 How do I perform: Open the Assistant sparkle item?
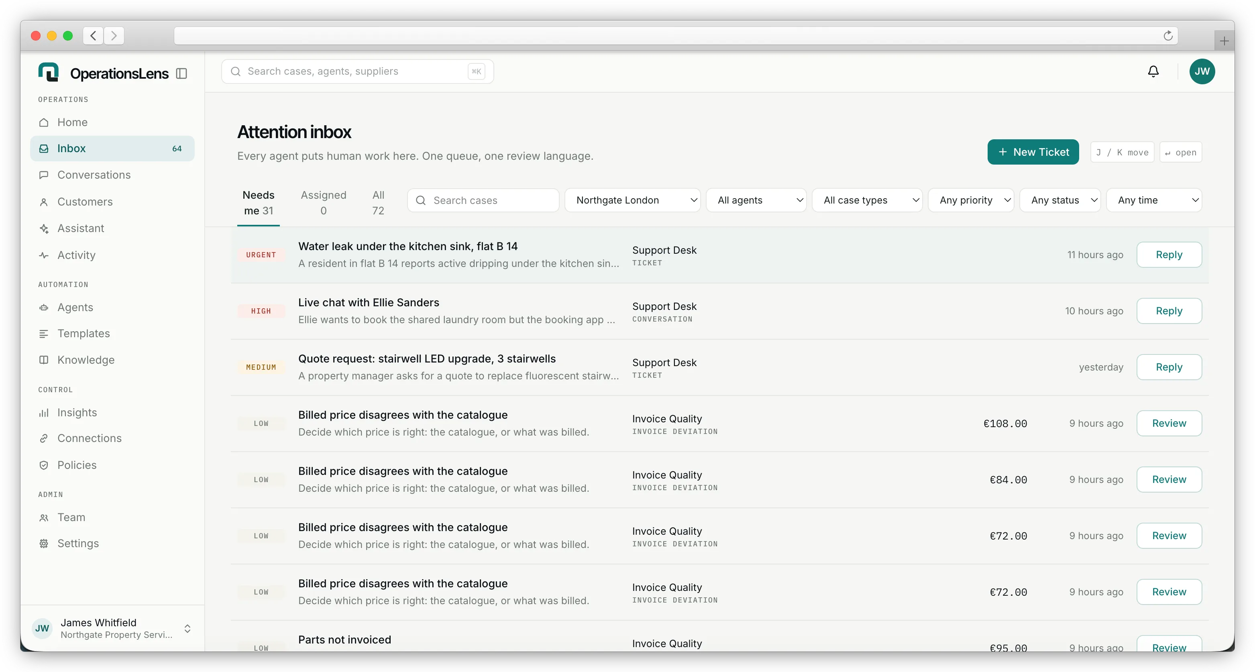click(112, 228)
